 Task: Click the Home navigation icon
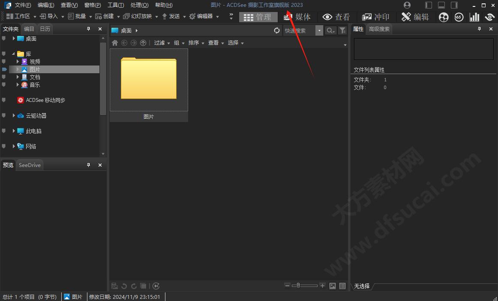(115, 43)
